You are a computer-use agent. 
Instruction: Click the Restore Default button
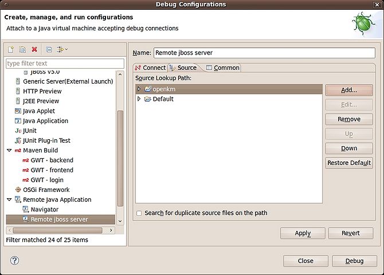(349, 163)
